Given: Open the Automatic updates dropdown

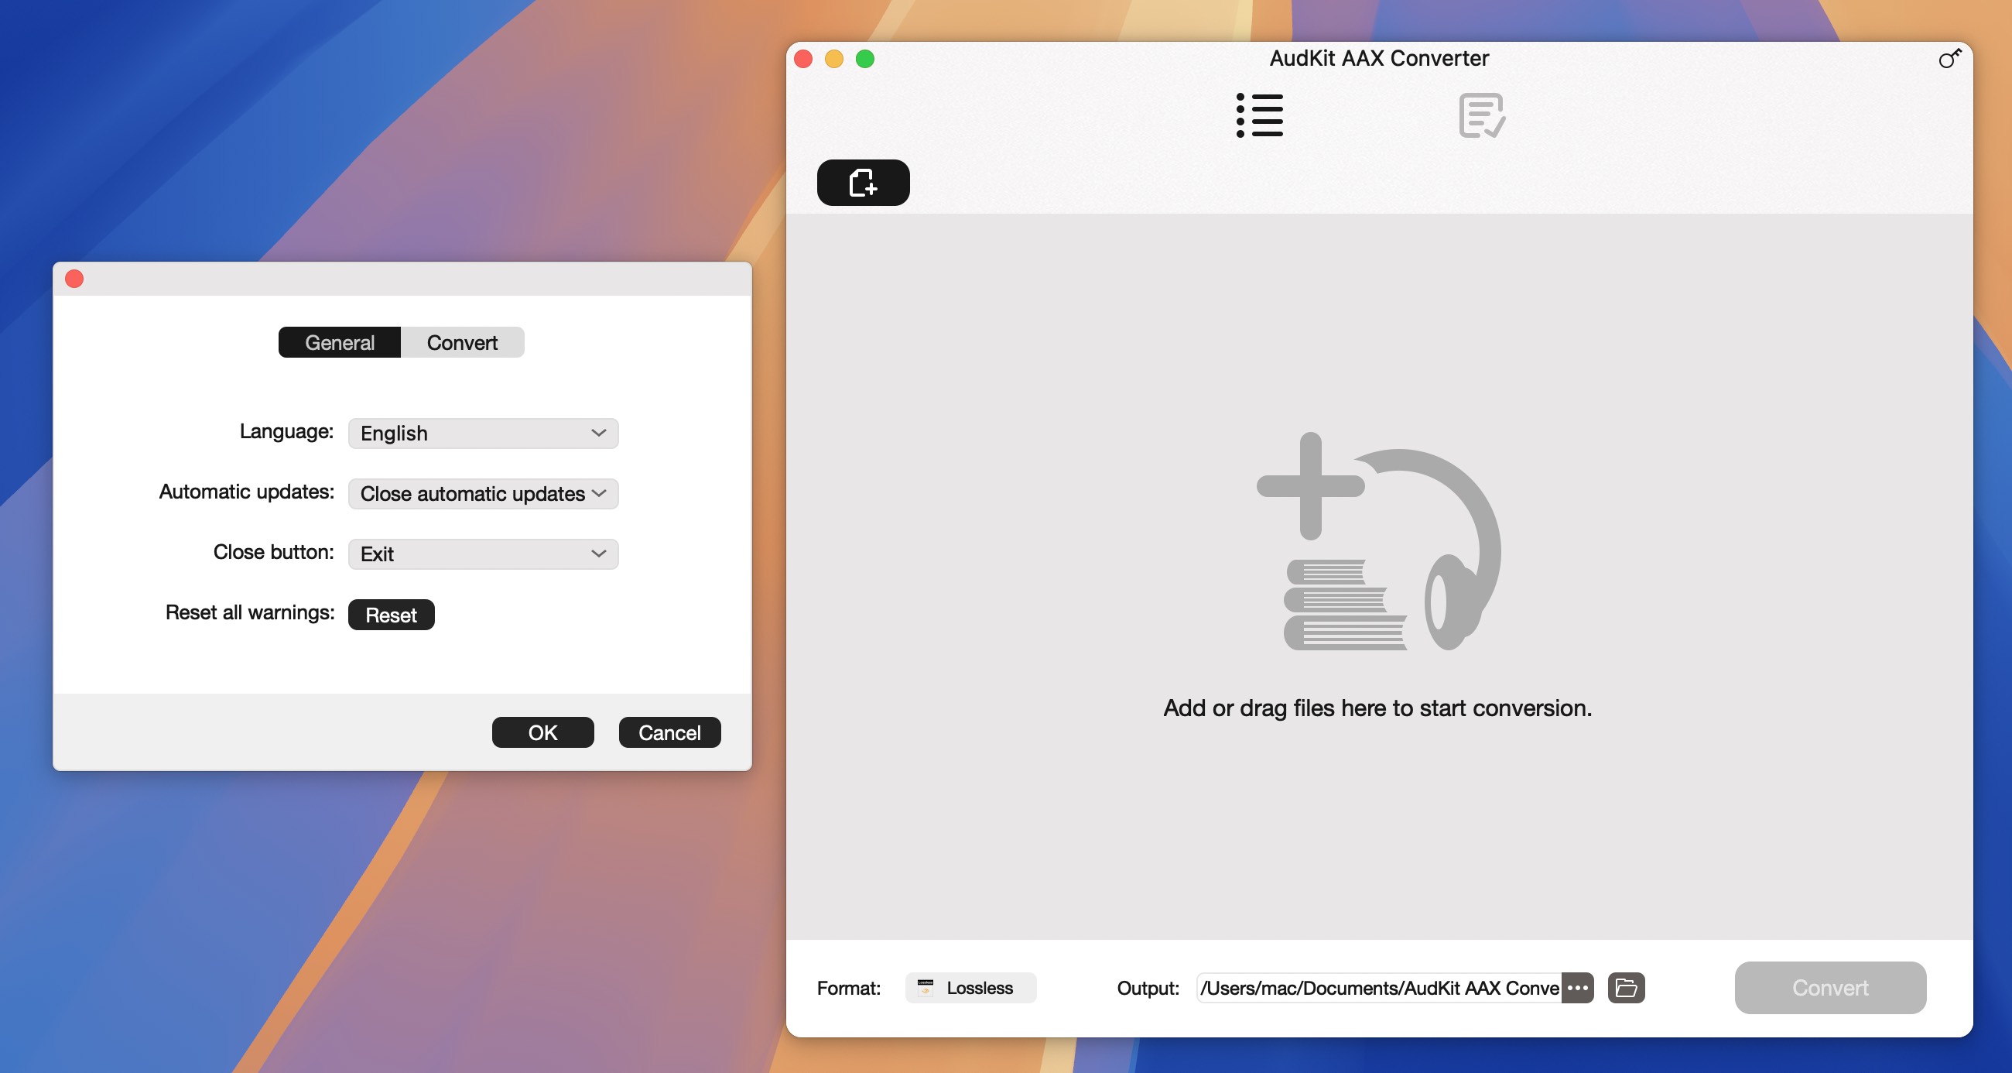Looking at the screenshot, I should pyautogui.click(x=484, y=494).
